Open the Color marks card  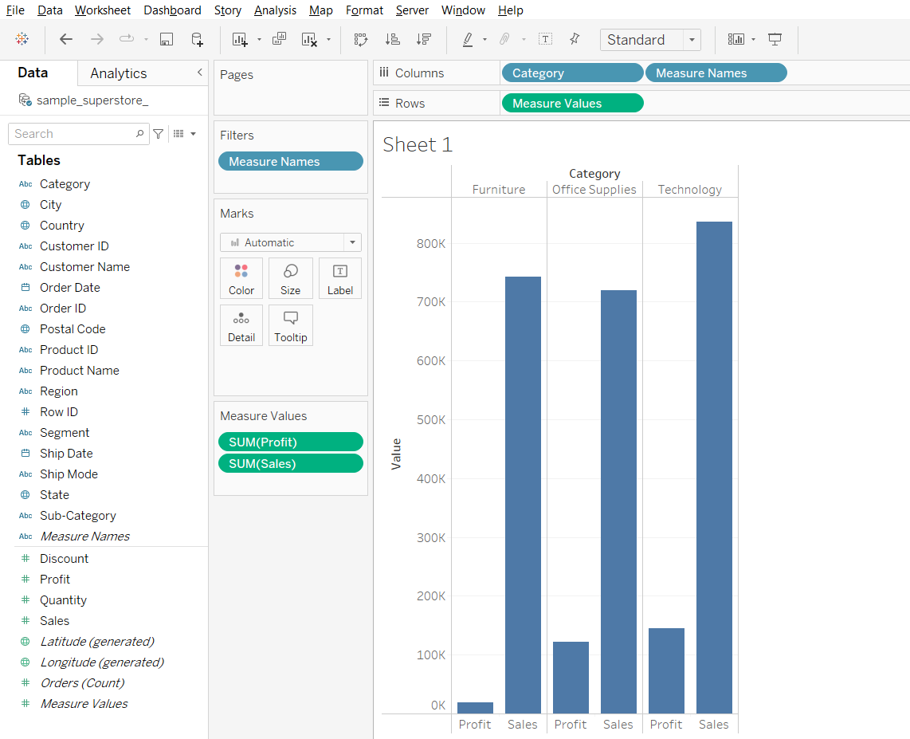click(241, 278)
